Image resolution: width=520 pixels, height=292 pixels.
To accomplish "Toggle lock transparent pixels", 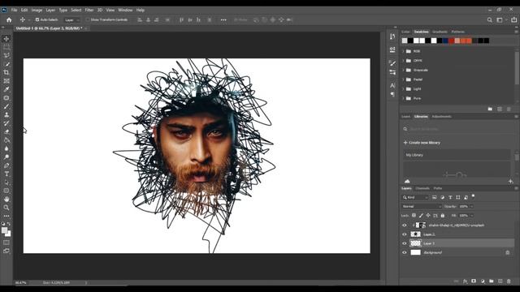I will click(x=414, y=216).
